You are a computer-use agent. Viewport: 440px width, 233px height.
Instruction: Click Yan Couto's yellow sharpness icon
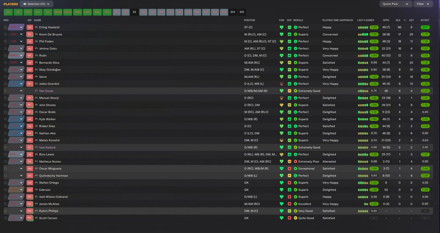click(289, 91)
